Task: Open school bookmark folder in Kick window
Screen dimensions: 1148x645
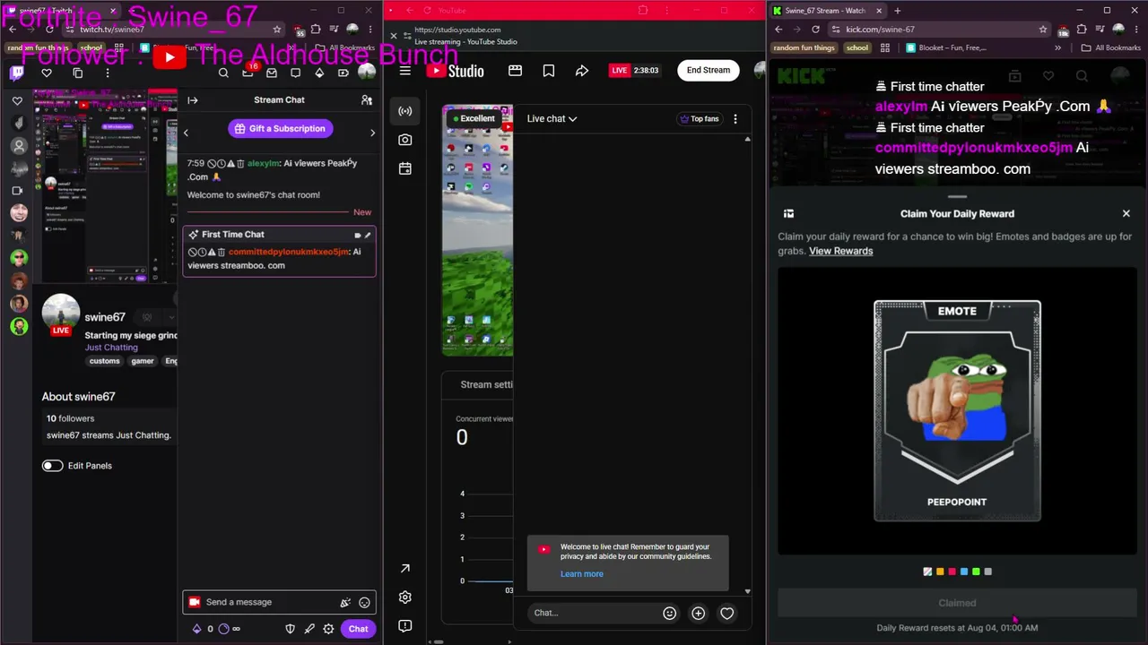Action: coord(857,48)
